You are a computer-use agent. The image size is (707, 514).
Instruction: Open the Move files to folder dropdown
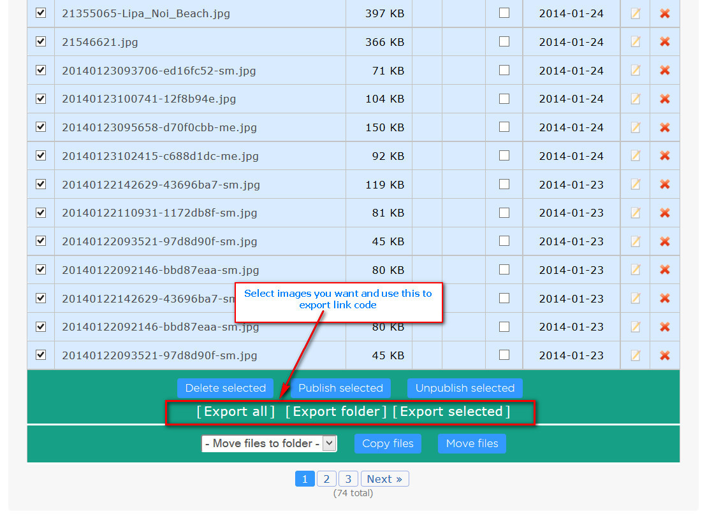268,443
